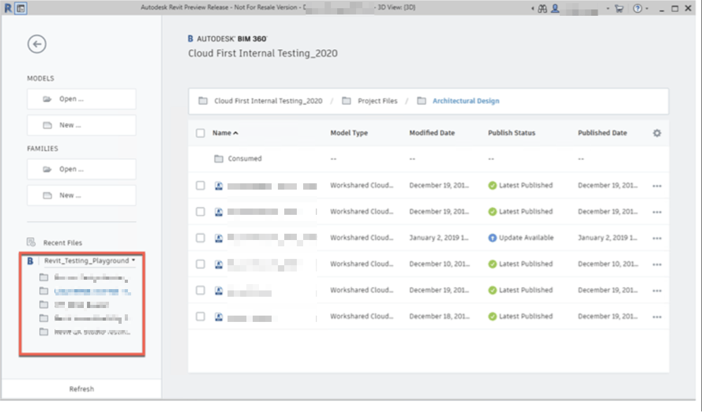The width and height of the screenshot is (702, 417).
Task: Click the Recent Files icon
Action: click(x=31, y=242)
